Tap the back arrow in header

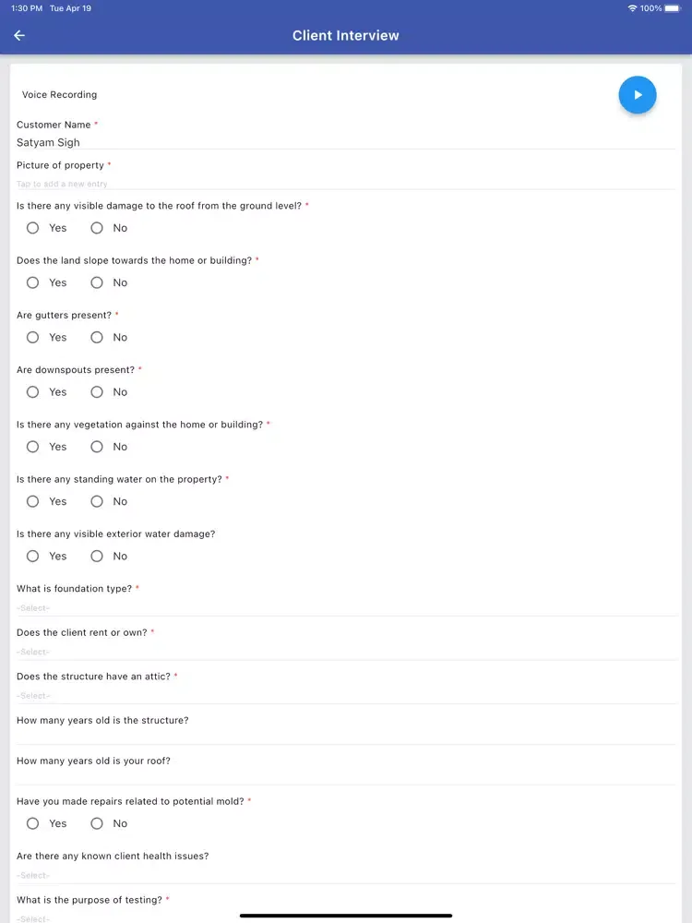[19, 36]
